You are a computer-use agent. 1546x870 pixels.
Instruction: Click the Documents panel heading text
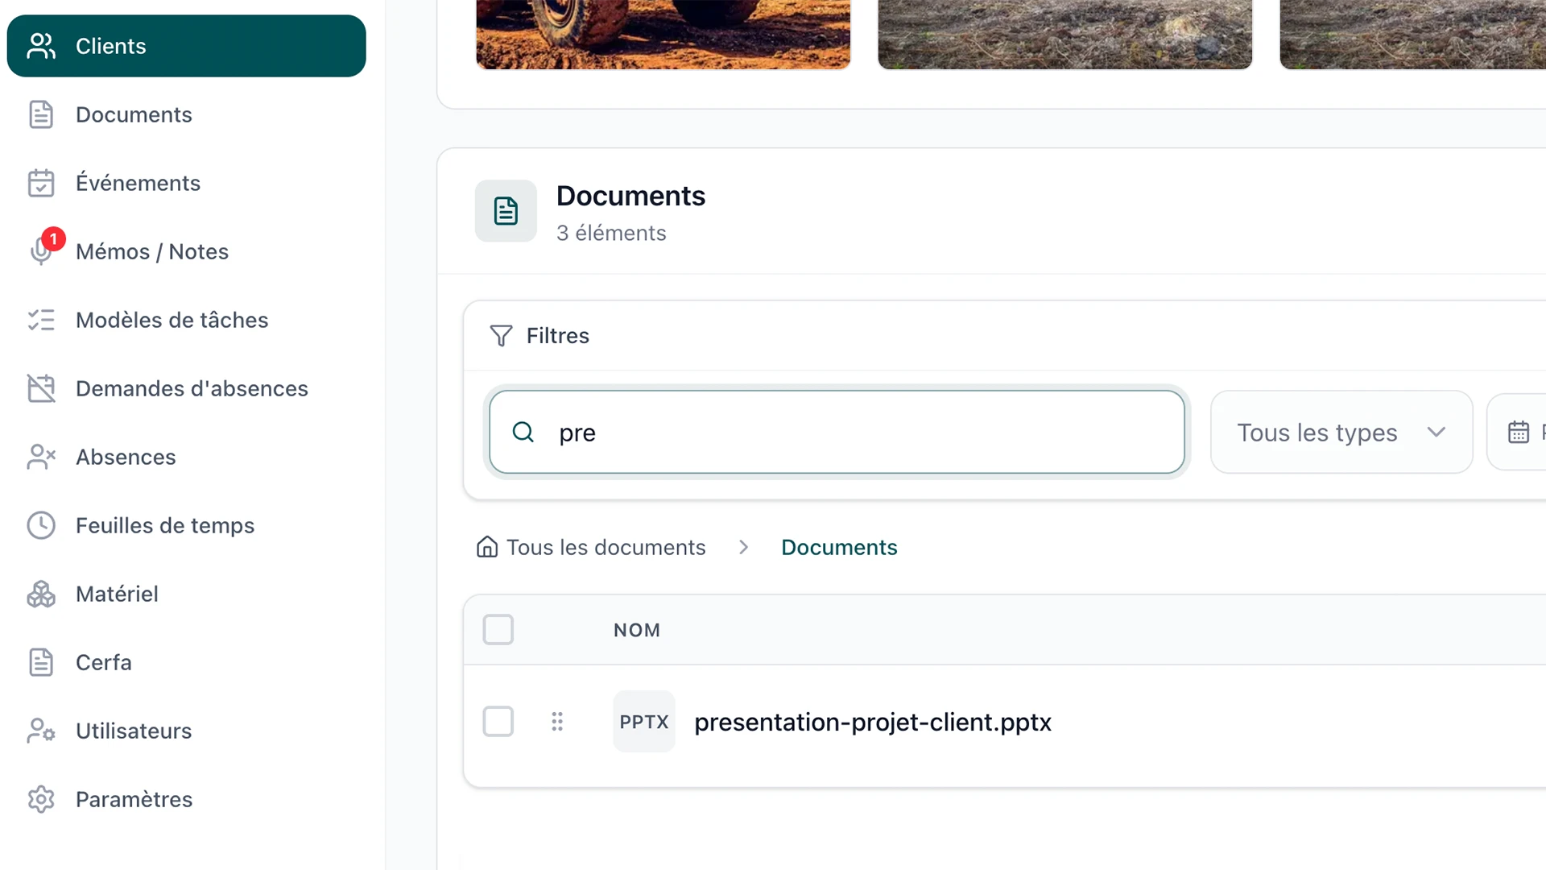(630, 196)
